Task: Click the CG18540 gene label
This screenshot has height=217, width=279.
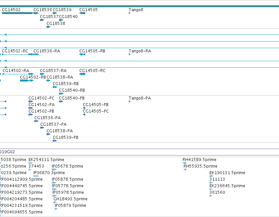Action: (x=68, y=17)
